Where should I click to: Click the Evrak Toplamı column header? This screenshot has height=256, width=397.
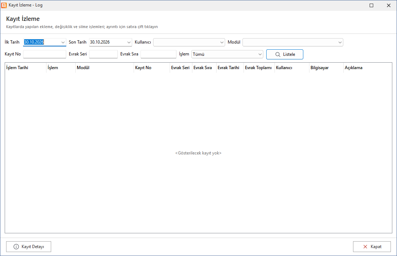[259, 68]
